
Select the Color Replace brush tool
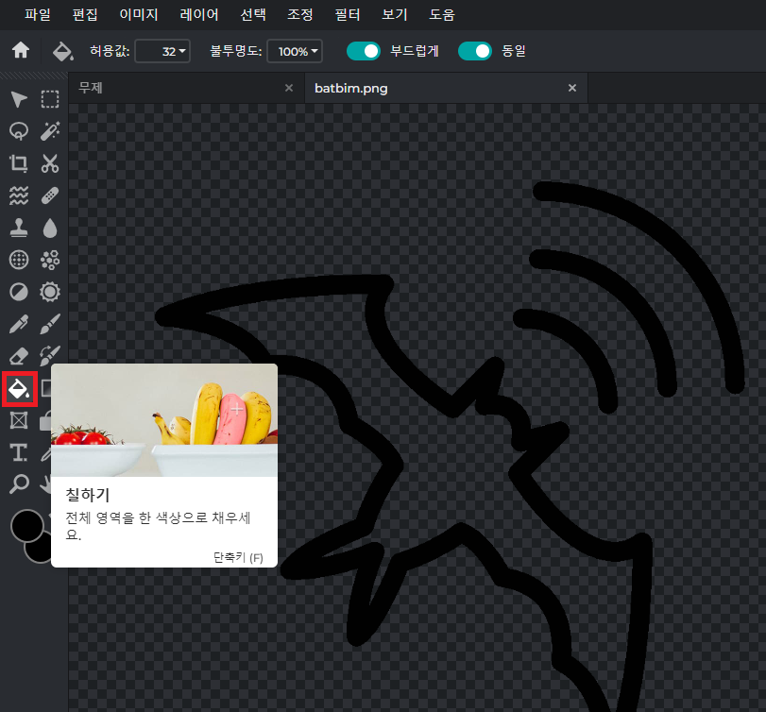[x=50, y=356]
